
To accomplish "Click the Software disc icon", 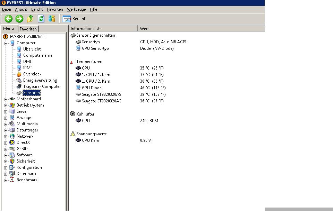I will coord(12,155).
